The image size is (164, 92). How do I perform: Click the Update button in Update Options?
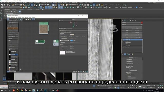[x=131, y=78]
